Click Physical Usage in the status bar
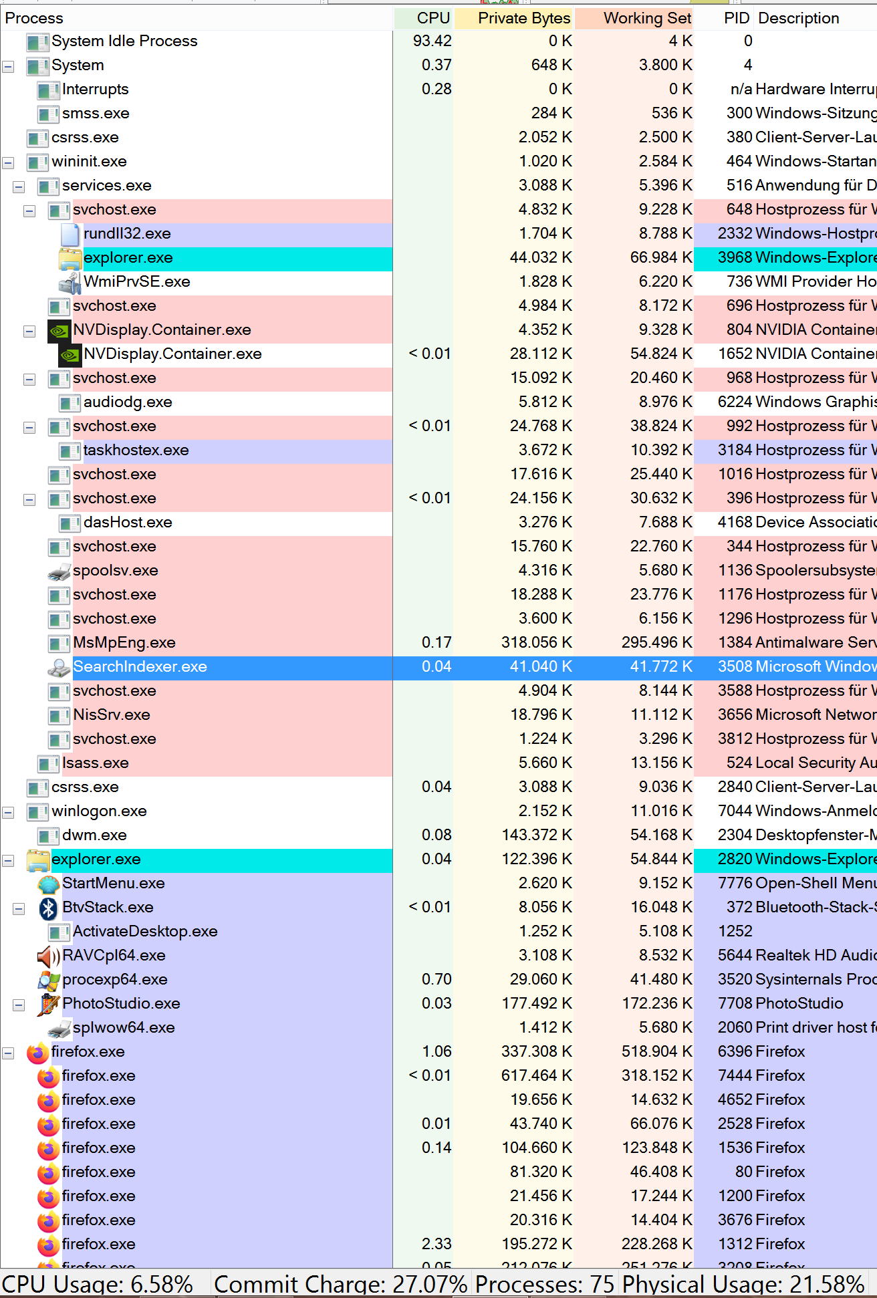 tap(743, 1285)
